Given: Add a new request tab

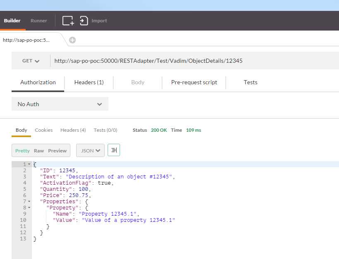Looking at the screenshot, I should click(x=72, y=40).
